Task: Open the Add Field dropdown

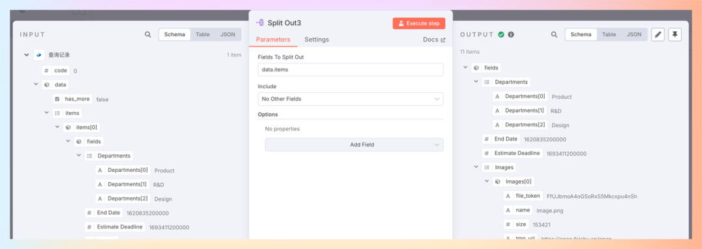Action: click(354, 145)
